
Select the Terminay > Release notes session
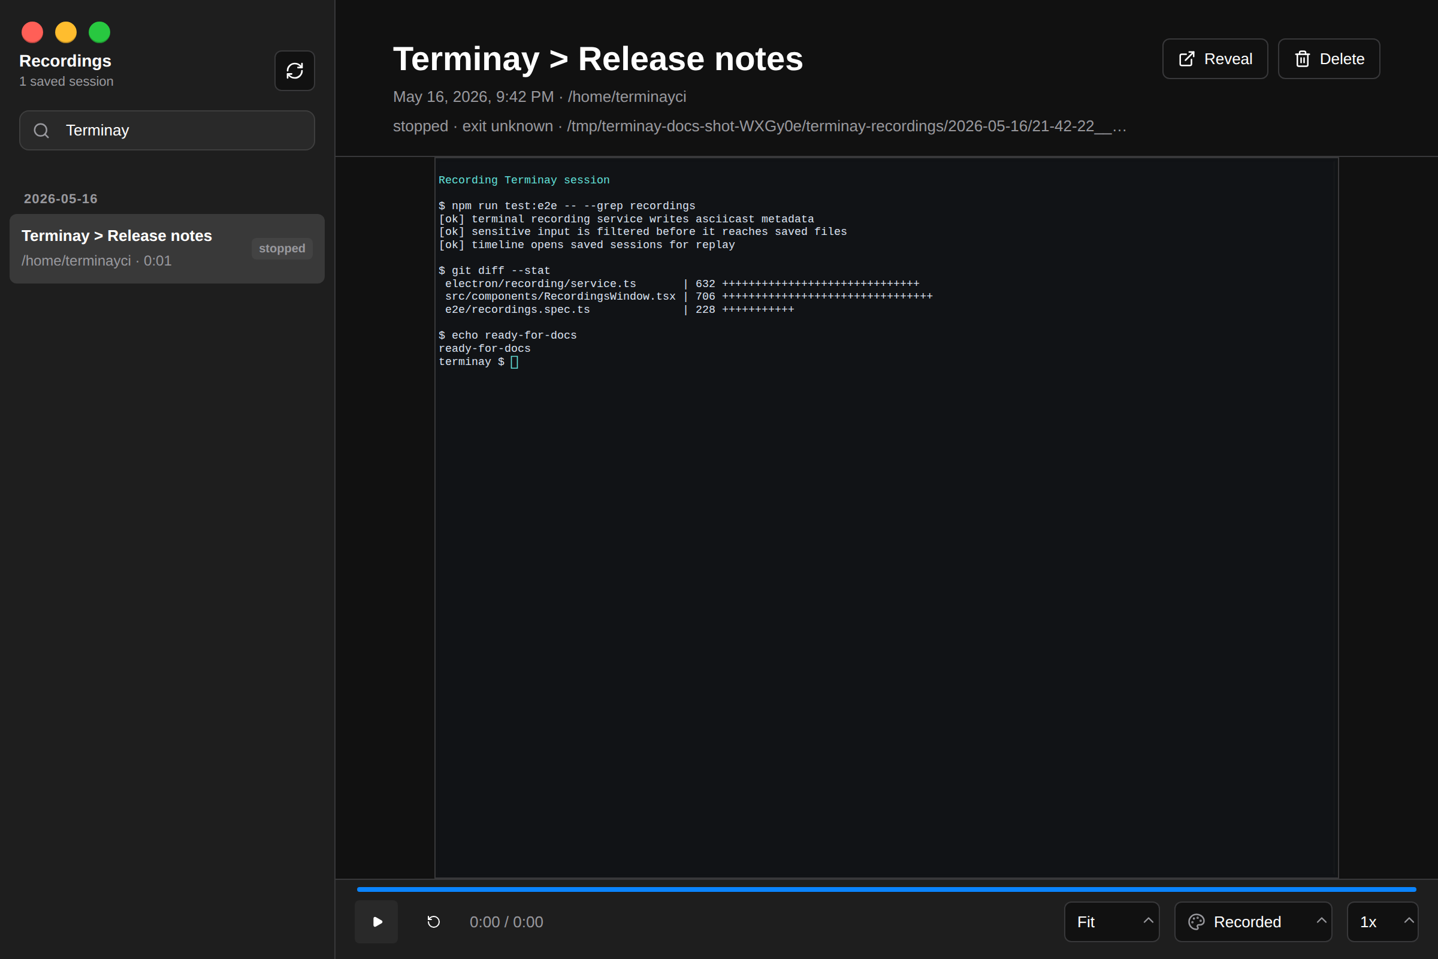167,248
